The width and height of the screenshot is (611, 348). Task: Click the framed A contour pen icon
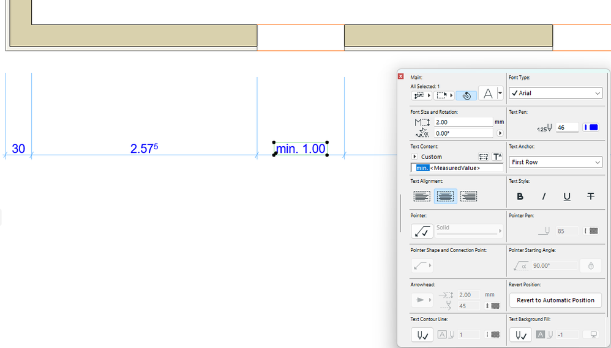(x=446, y=335)
